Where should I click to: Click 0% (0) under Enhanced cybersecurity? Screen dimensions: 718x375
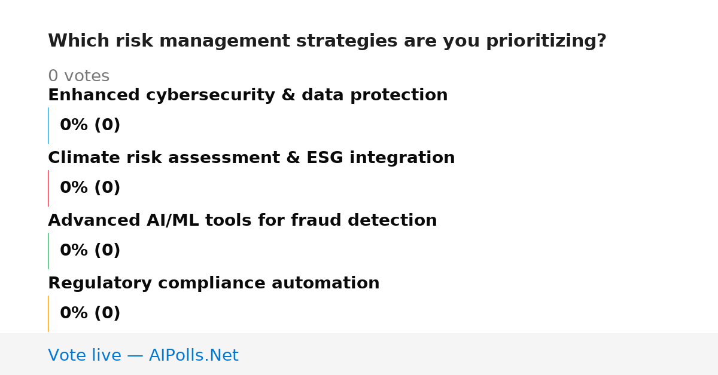tap(90, 125)
